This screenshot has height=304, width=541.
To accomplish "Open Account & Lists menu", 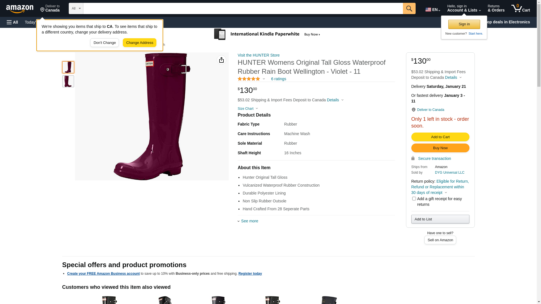I will [464, 8].
